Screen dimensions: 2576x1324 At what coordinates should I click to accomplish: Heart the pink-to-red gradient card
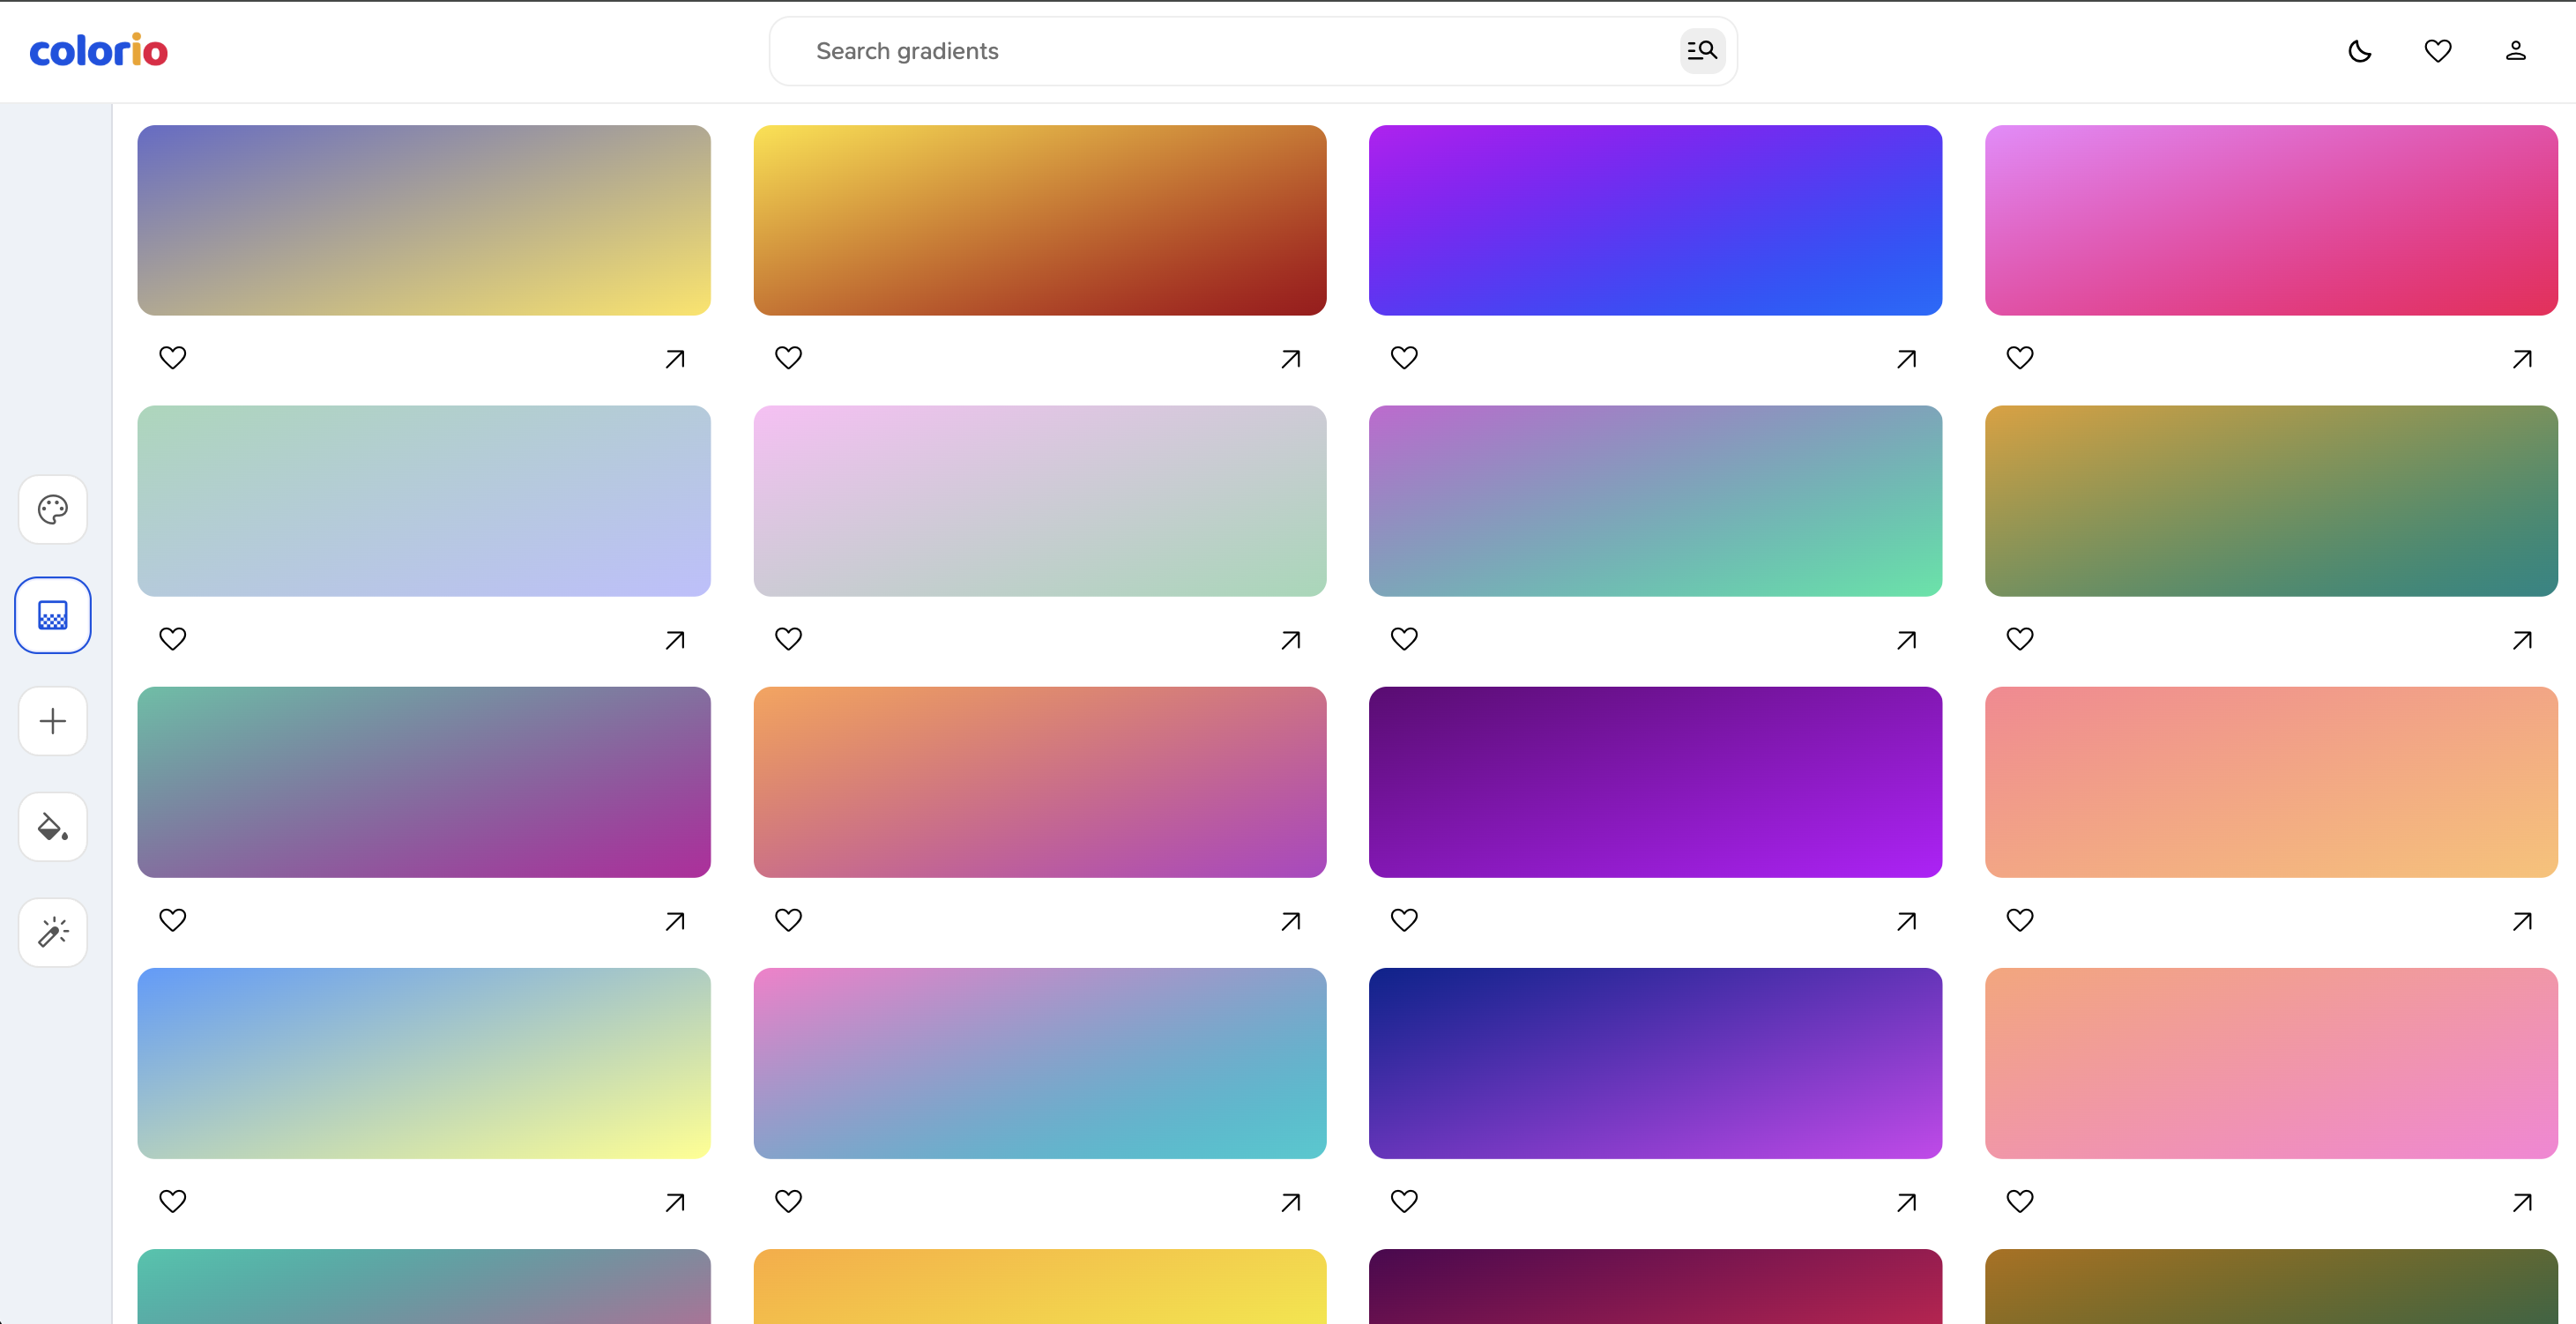coord(2019,357)
